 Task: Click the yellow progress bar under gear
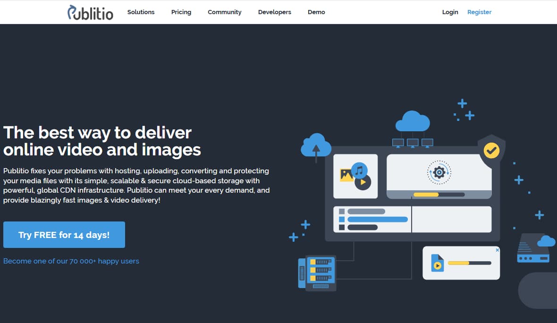(426, 195)
